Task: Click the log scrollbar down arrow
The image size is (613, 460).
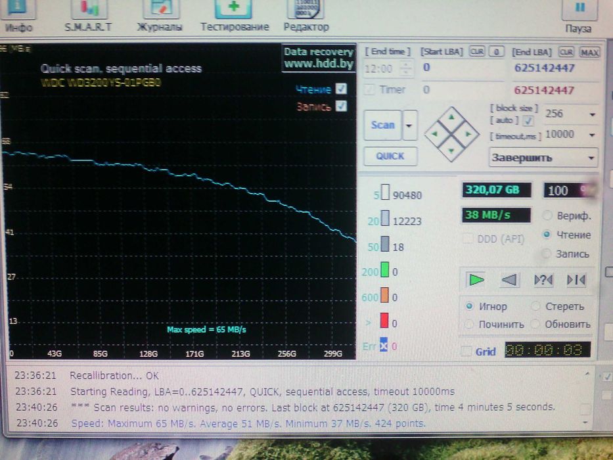Action: [585, 422]
